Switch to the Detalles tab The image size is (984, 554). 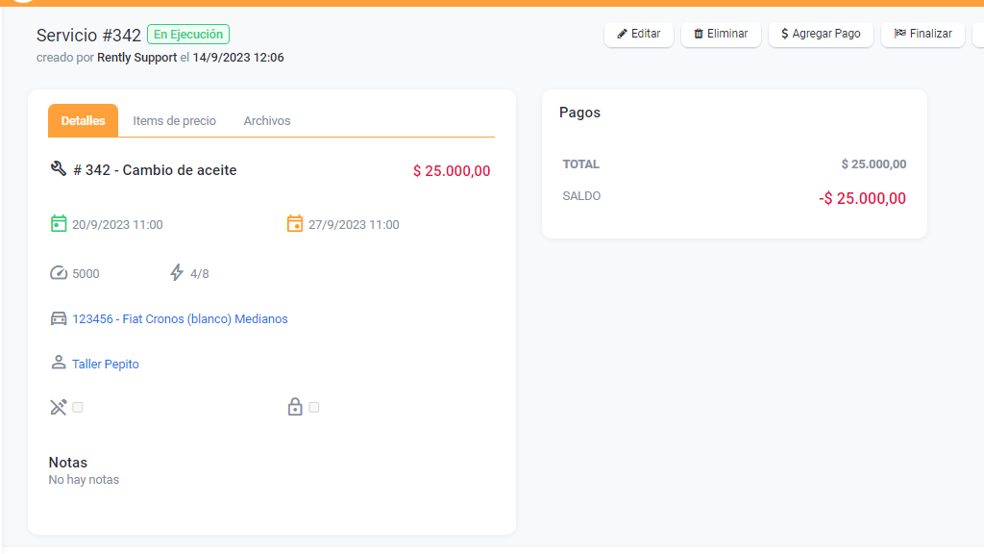coord(83,121)
